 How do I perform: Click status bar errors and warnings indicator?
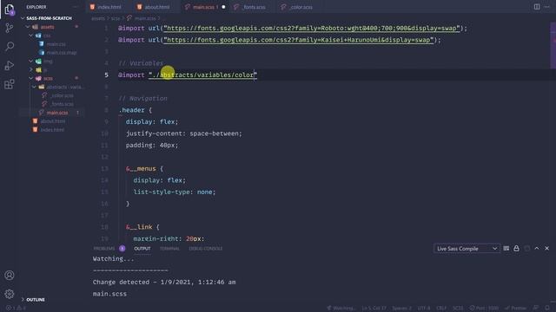[16, 309]
